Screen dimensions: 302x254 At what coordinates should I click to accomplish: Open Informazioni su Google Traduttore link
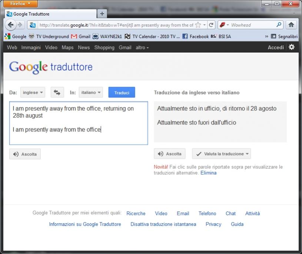[x=85, y=224]
